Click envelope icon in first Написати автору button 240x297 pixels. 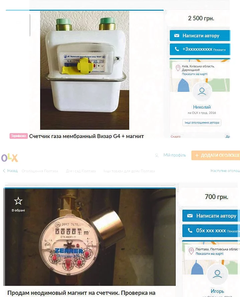coord(176,36)
